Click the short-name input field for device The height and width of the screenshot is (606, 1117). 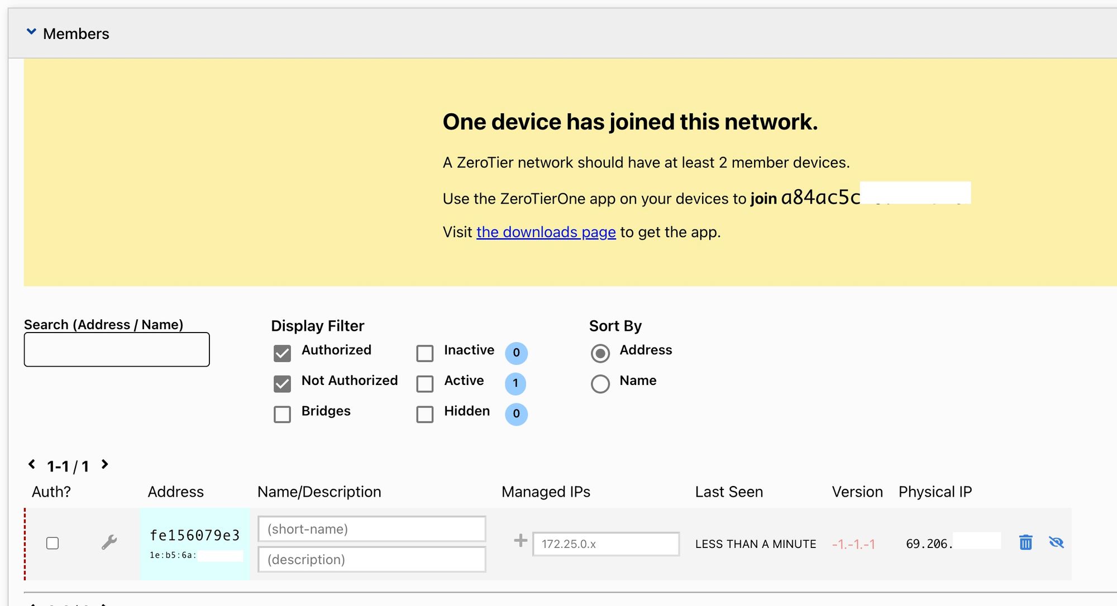(373, 529)
